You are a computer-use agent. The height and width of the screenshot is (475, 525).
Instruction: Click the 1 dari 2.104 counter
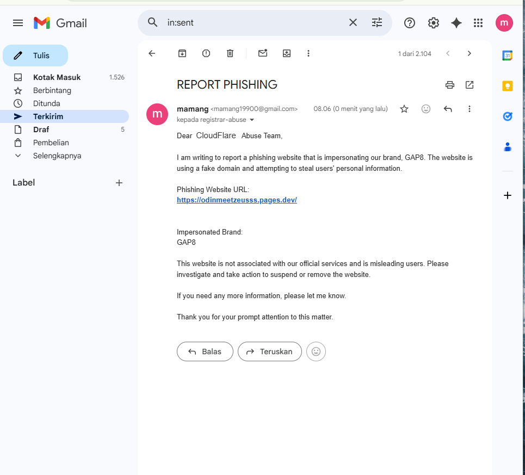[415, 53]
